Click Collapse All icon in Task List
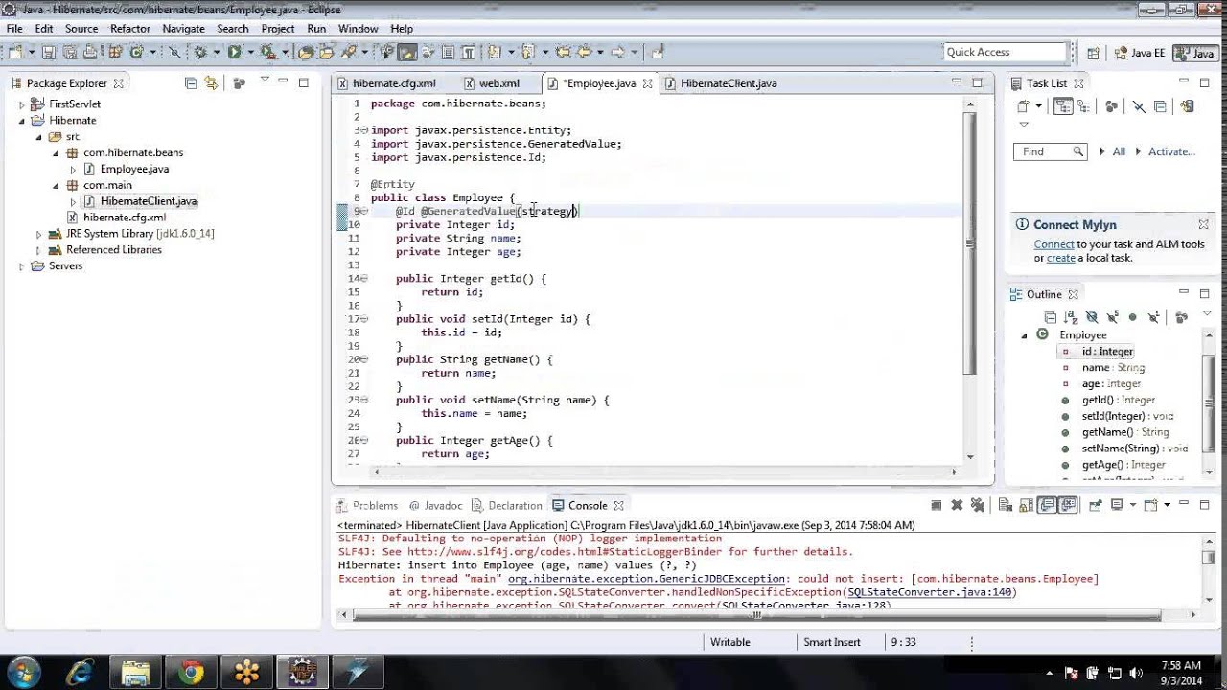1227x690 pixels. 1160,106
